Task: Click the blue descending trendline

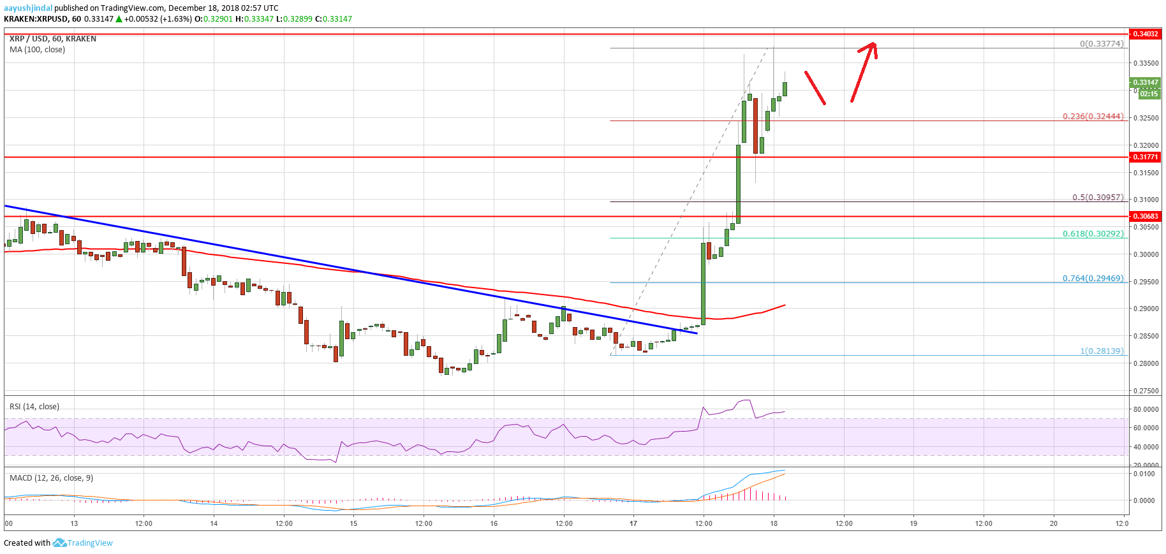Action: [x=351, y=270]
